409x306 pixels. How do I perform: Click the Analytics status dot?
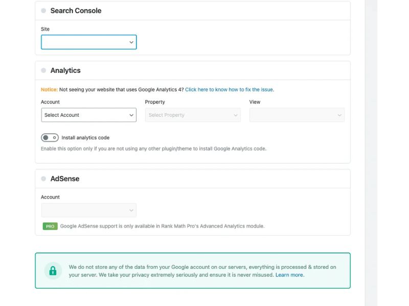click(x=43, y=70)
